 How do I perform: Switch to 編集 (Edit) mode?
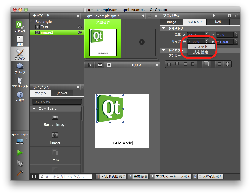point(20,40)
